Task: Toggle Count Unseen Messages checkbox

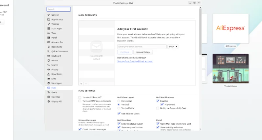Action: pos(80,129)
